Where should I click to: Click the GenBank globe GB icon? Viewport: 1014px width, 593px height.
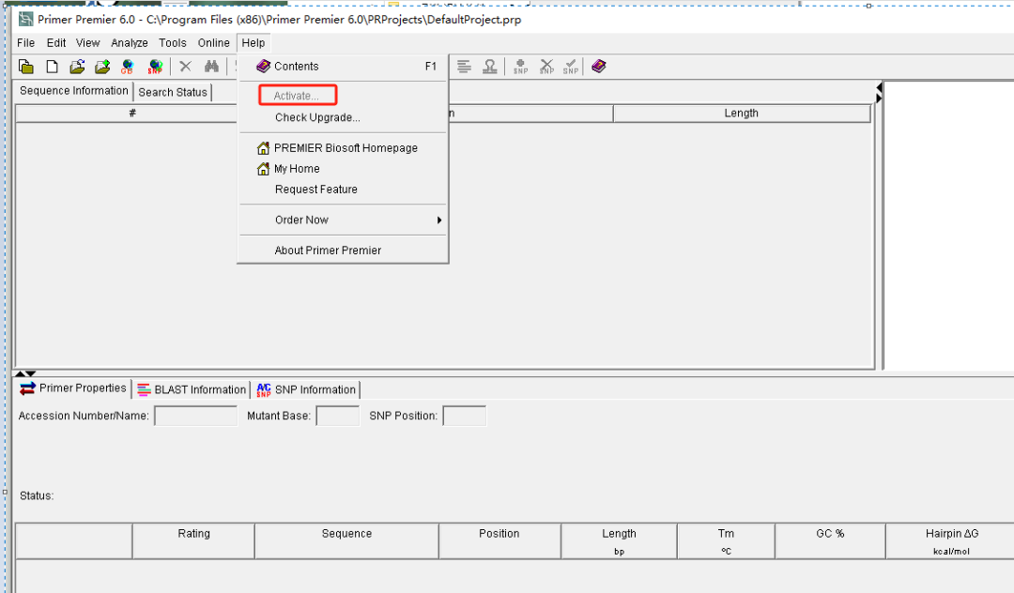[128, 67]
